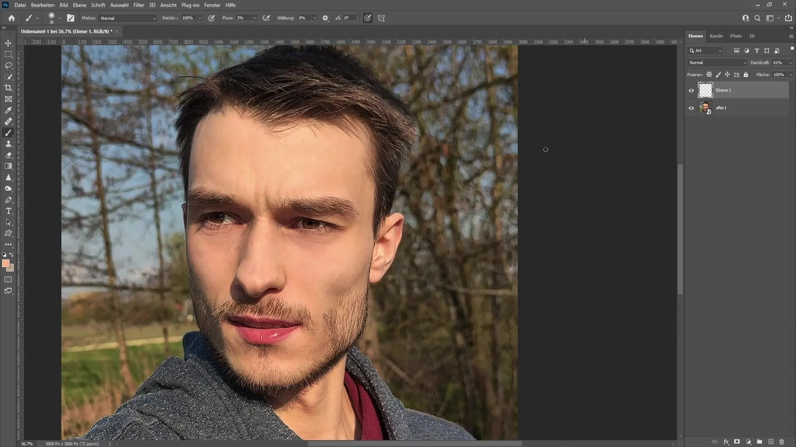Toggle lock transparent pixels
This screenshot has height=447, width=796.
pyautogui.click(x=709, y=75)
